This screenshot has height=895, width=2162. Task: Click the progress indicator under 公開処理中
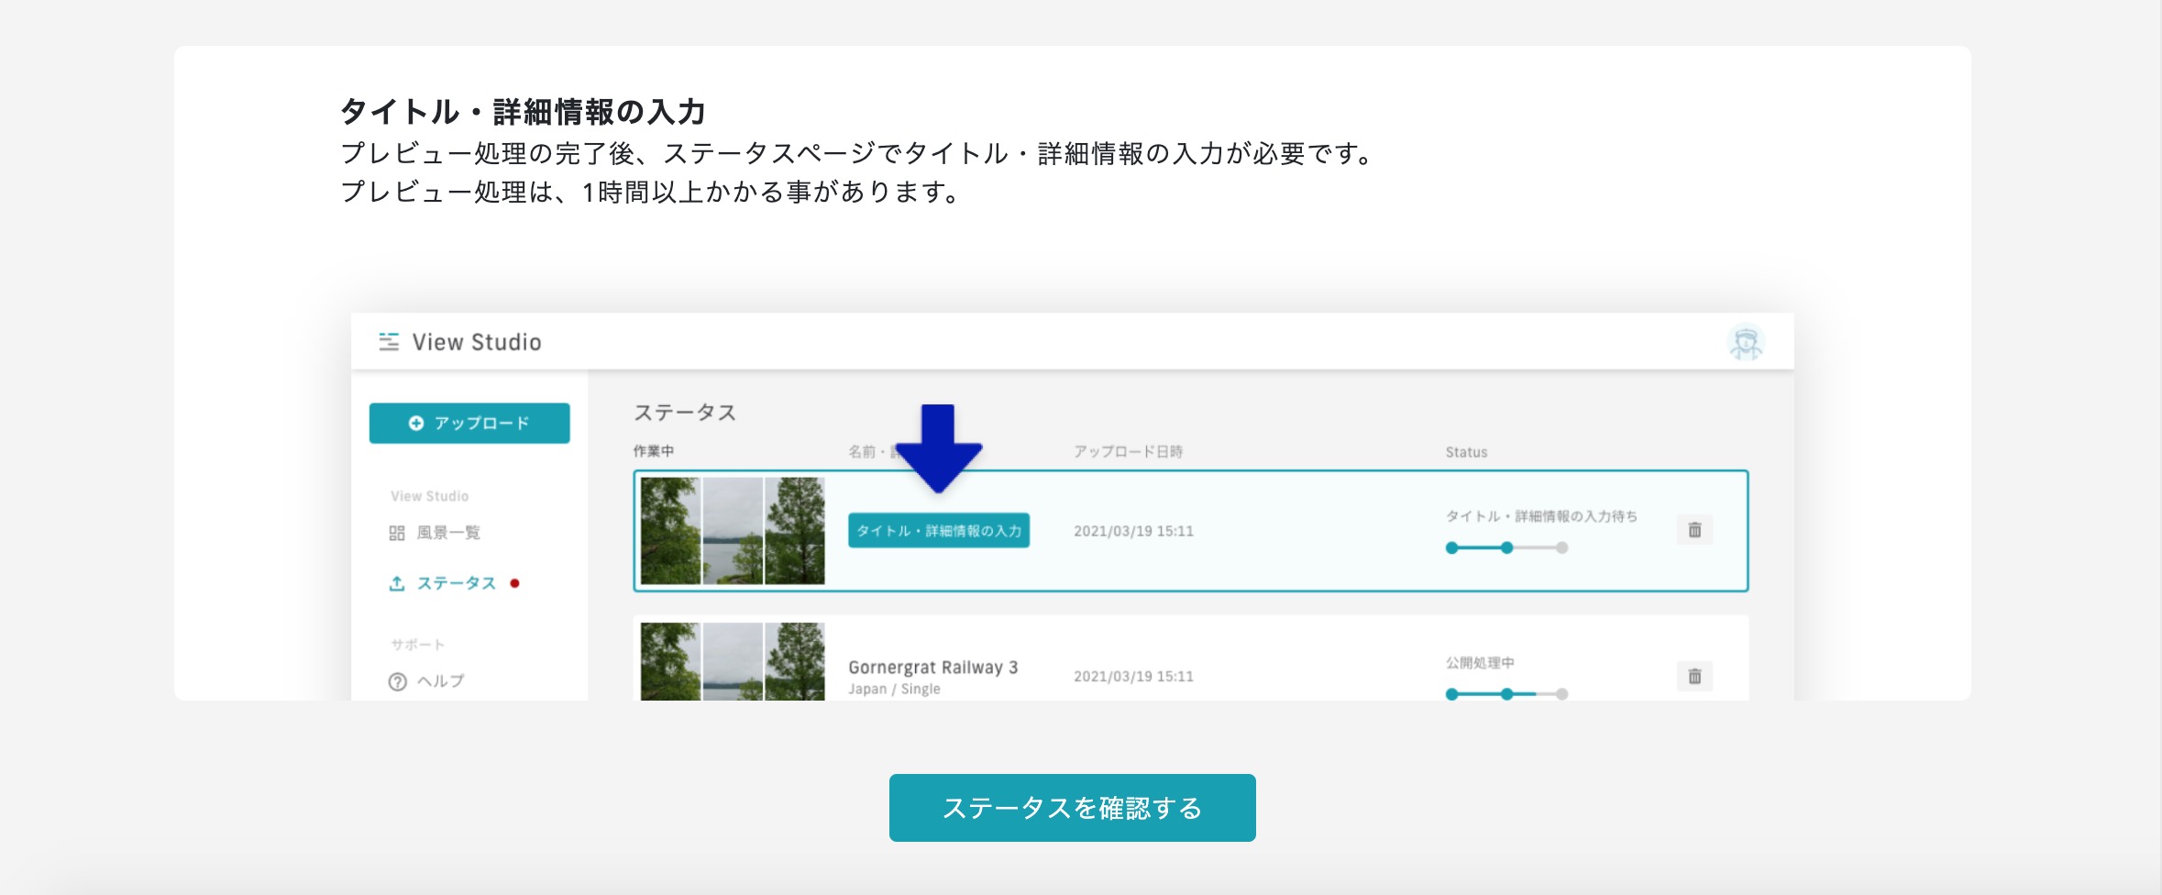point(1506,694)
